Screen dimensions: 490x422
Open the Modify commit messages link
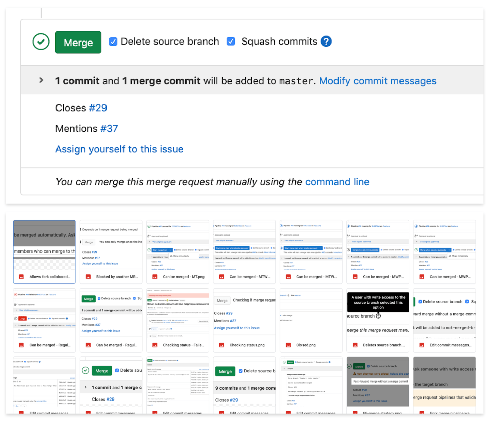pos(377,81)
